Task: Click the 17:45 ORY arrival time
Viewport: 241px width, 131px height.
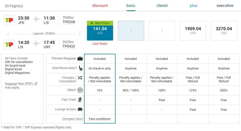Action: coord(49,43)
